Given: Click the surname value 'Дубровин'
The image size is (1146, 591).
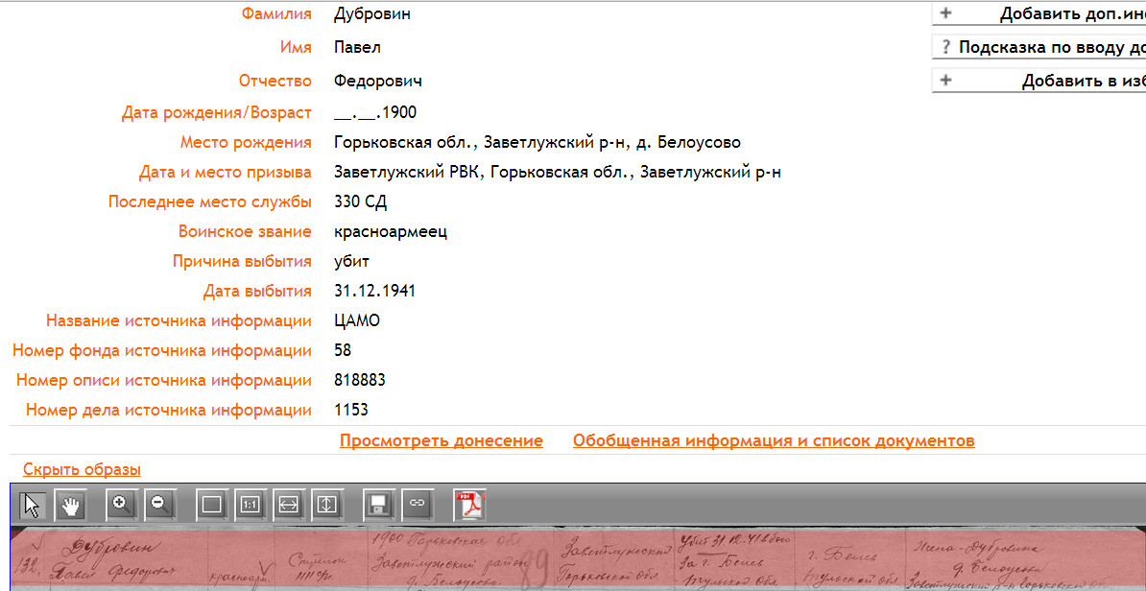Looking at the screenshot, I should 372,14.
